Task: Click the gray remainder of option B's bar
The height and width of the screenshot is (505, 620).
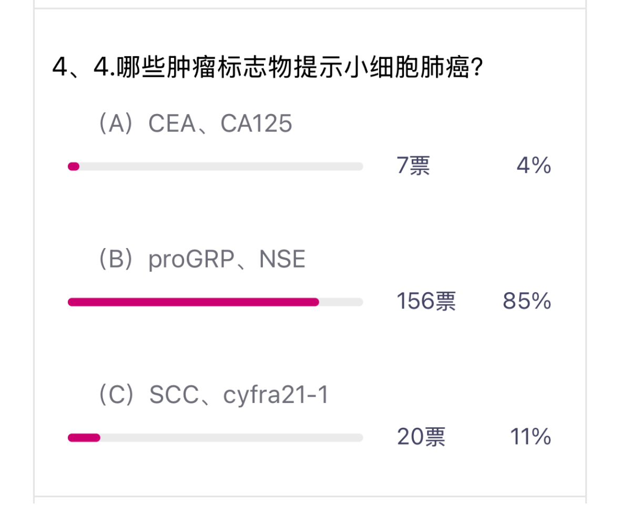Action: click(x=341, y=302)
